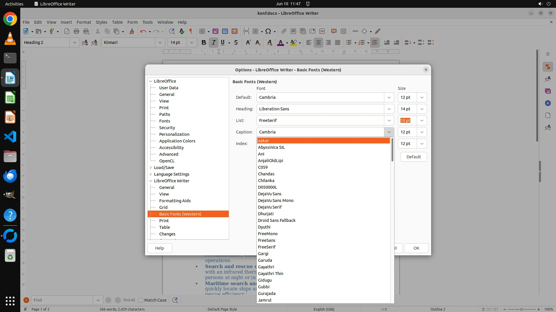Toggle Italic formatting button
This screenshot has width=556, height=312.
(213, 42)
